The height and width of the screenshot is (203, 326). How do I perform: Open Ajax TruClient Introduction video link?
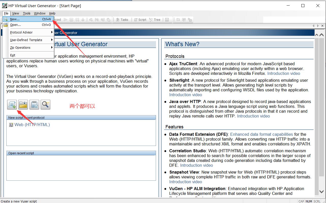point(284,73)
